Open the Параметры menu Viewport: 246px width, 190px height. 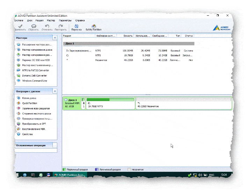[x=65, y=20]
